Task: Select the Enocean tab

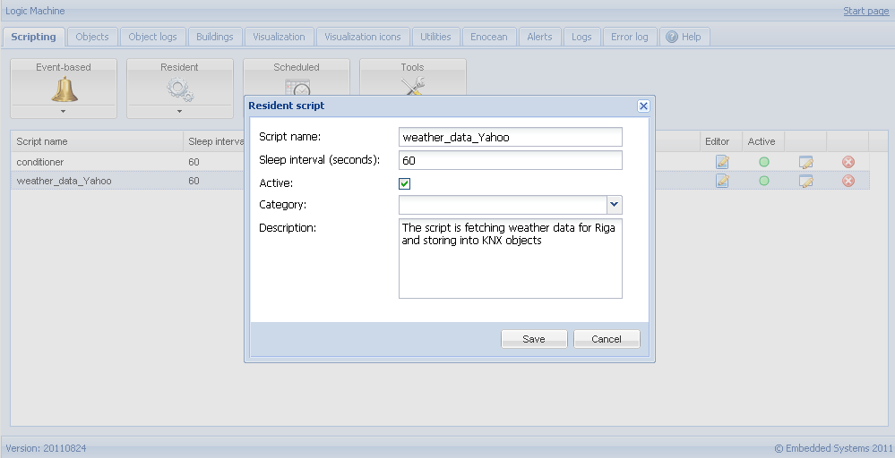Action: coord(488,37)
